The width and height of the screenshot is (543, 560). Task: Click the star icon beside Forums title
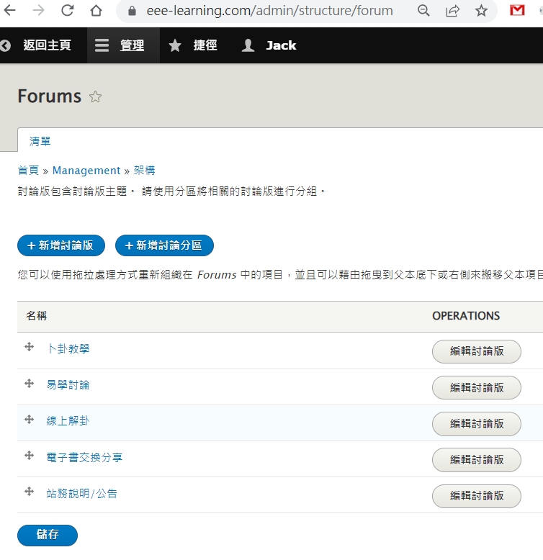[x=95, y=97]
